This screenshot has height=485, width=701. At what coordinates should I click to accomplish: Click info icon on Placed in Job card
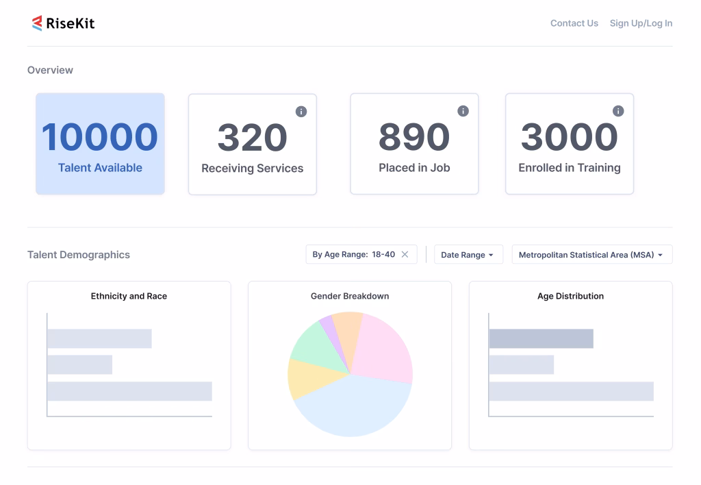click(463, 111)
